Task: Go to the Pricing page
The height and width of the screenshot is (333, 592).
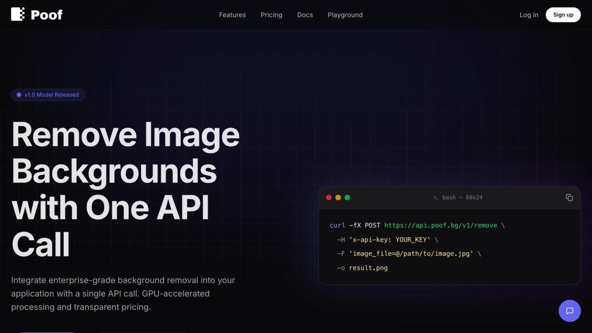Action: pyautogui.click(x=271, y=15)
